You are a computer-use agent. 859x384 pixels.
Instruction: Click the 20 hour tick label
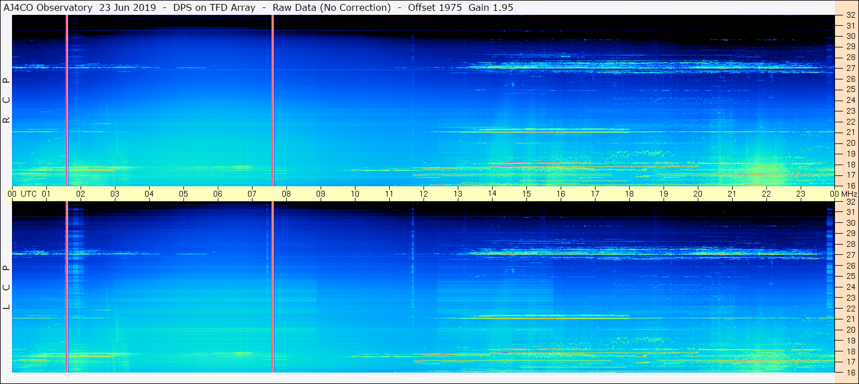pyautogui.click(x=698, y=194)
